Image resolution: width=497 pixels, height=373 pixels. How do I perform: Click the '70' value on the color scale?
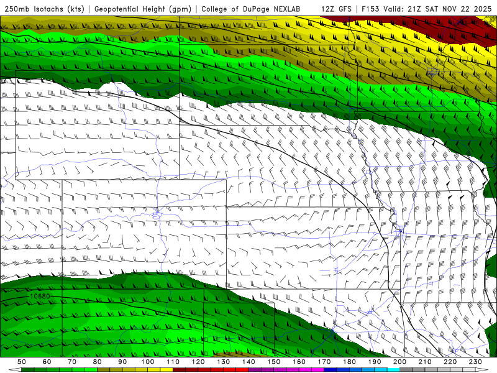pos(72,362)
